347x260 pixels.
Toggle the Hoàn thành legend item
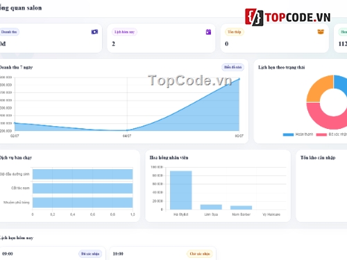point(298,135)
